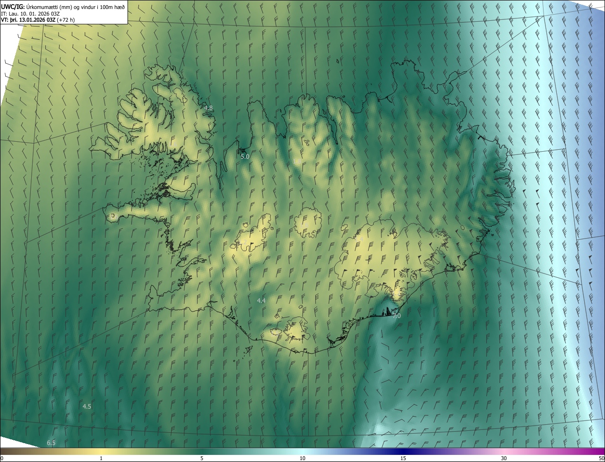Click the 1 tick on the colorbar
This screenshot has width=605, height=462.
(101, 459)
